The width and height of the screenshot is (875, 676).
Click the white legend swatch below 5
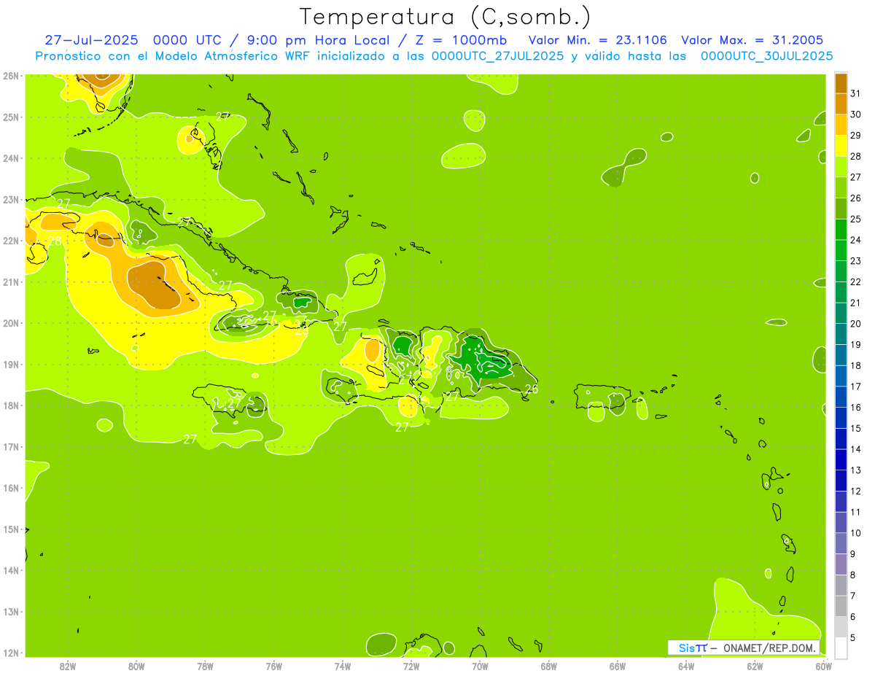pos(841,647)
